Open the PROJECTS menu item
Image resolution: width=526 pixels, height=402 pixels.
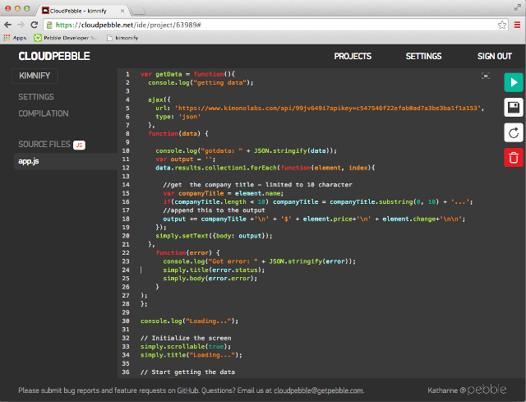[353, 56]
